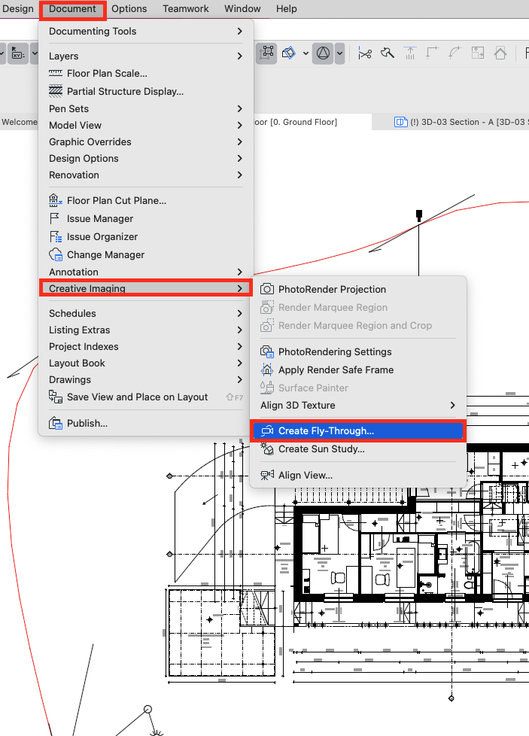Expand the Layers submenu
Image resolution: width=529 pixels, height=736 pixels.
pyautogui.click(x=145, y=56)
